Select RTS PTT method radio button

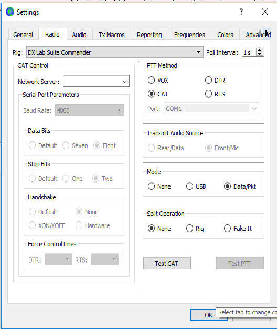215,94
